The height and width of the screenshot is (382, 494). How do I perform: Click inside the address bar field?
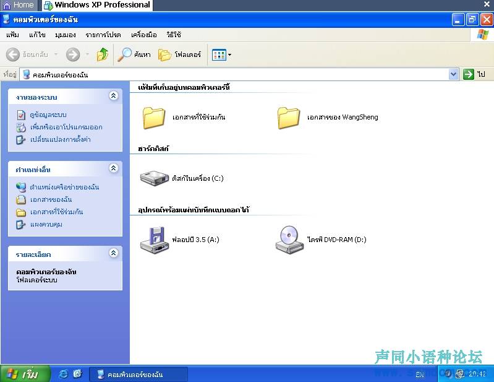(236, 74)
